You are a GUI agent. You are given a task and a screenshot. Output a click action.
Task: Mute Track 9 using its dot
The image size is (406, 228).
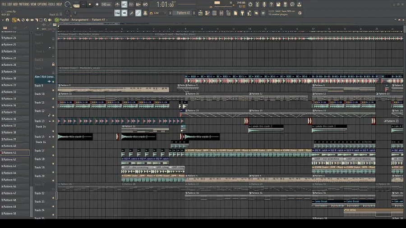click(x=53, y=90)
